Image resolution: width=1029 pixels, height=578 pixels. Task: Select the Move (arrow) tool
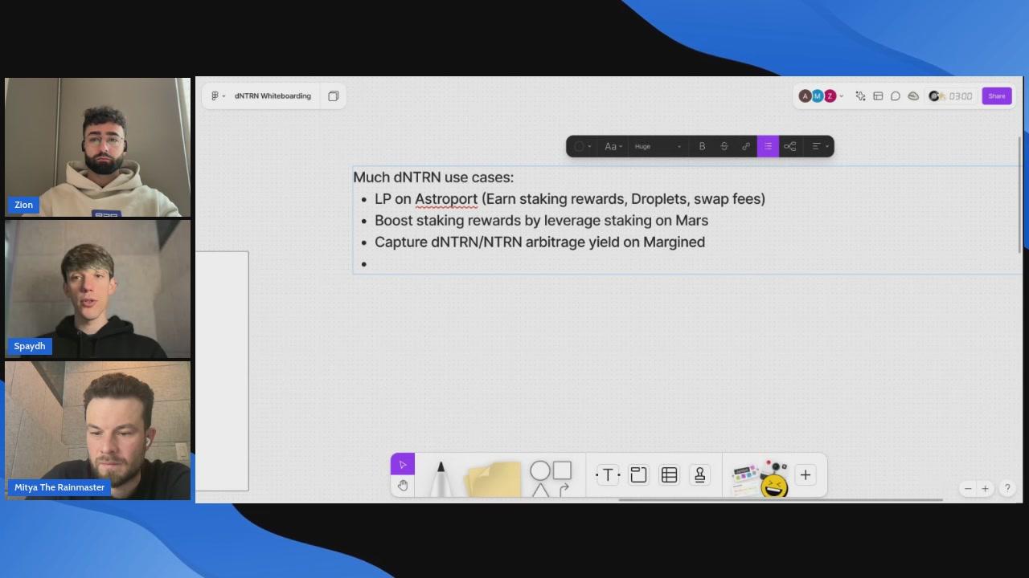coord(403,465)
